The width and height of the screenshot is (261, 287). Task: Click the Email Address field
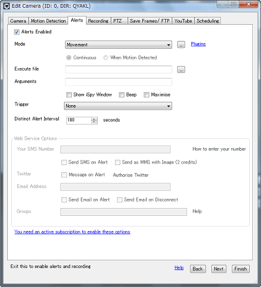[115, 187]
